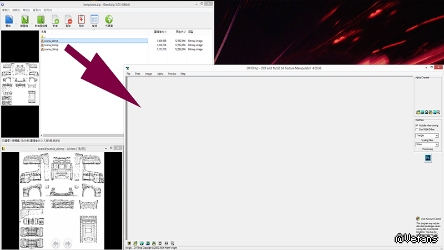
Task: Click the next image arrow in viewer
Action: (67, 243)
